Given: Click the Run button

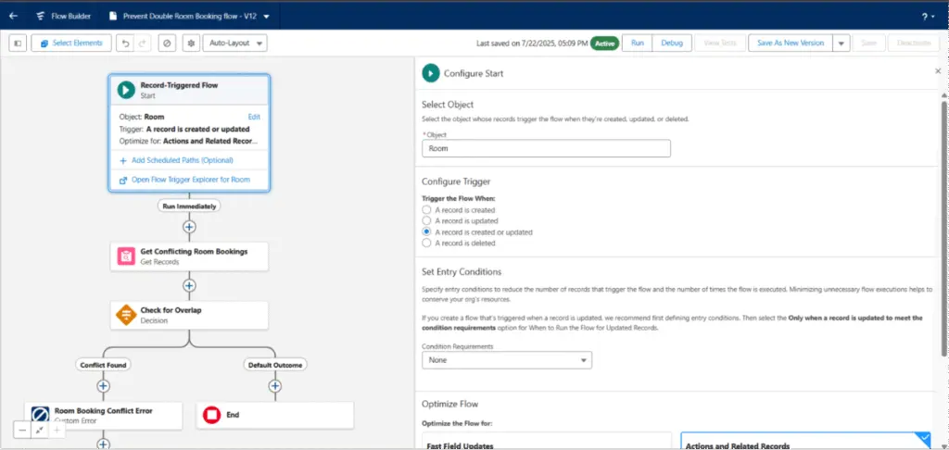Looking at the screenshot, I should coord(638,43).
